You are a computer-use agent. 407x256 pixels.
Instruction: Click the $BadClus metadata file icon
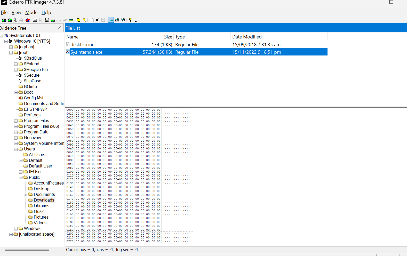pos(20,58)
